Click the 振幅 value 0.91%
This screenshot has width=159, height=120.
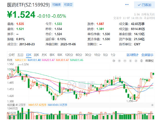(21, 39)
